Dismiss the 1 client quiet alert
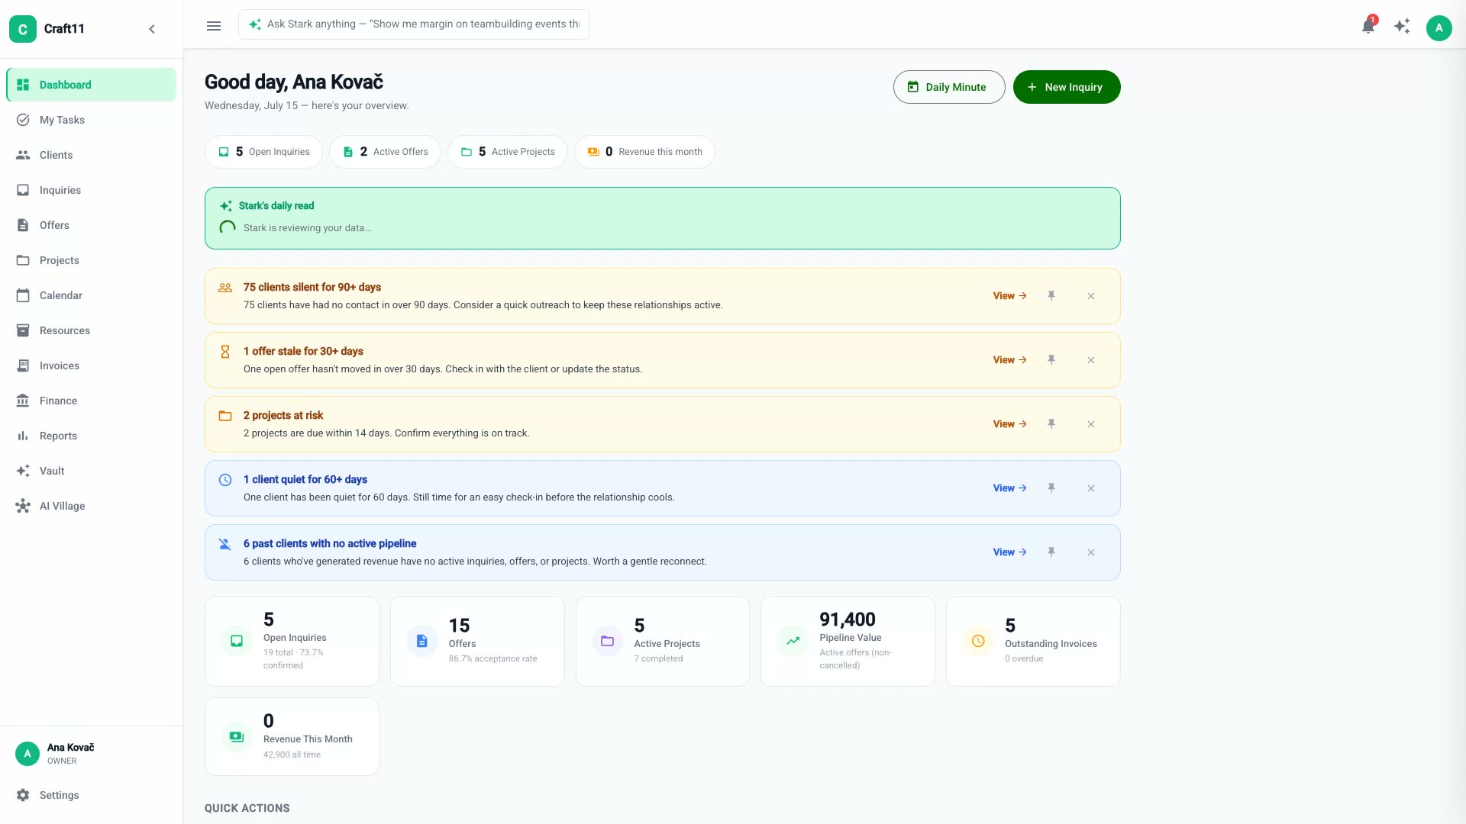1466x824 pixels. coord(1091,488)
